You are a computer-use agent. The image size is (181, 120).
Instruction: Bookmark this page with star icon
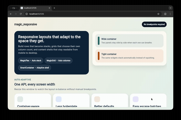pos(158,14)
